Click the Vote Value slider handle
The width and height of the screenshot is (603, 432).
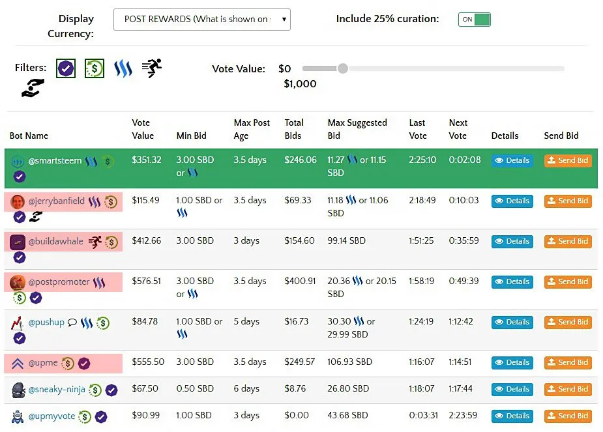pos(343,68)
